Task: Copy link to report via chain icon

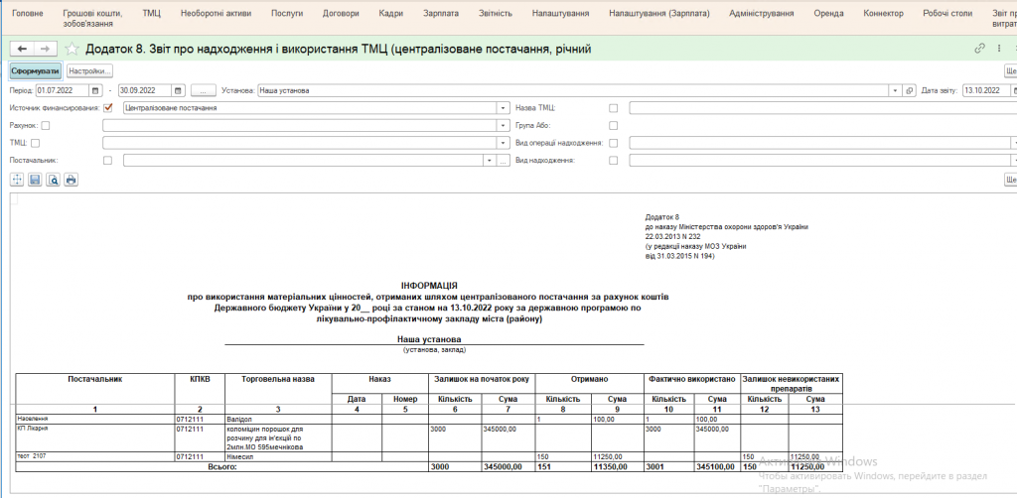Action: click(980, 49)
